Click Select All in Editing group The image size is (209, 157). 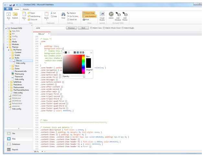tap(72, 20)
